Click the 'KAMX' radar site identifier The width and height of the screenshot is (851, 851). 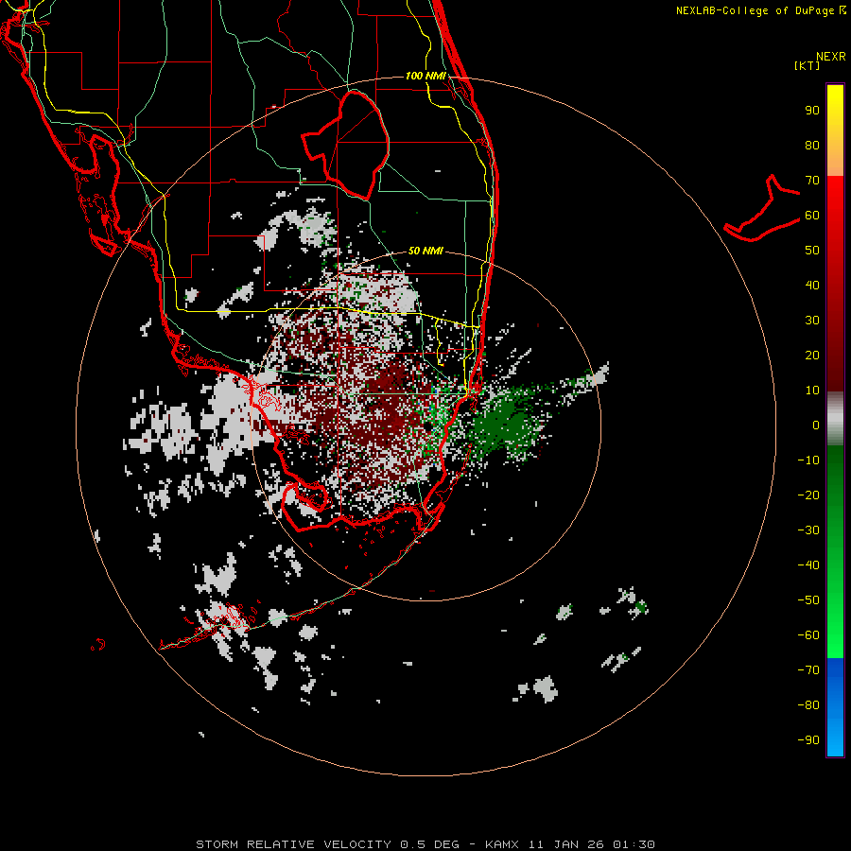click(x=502, y=844)
